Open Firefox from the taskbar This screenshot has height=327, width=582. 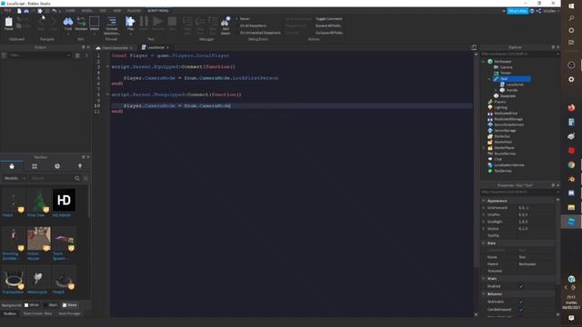[571, 108]
